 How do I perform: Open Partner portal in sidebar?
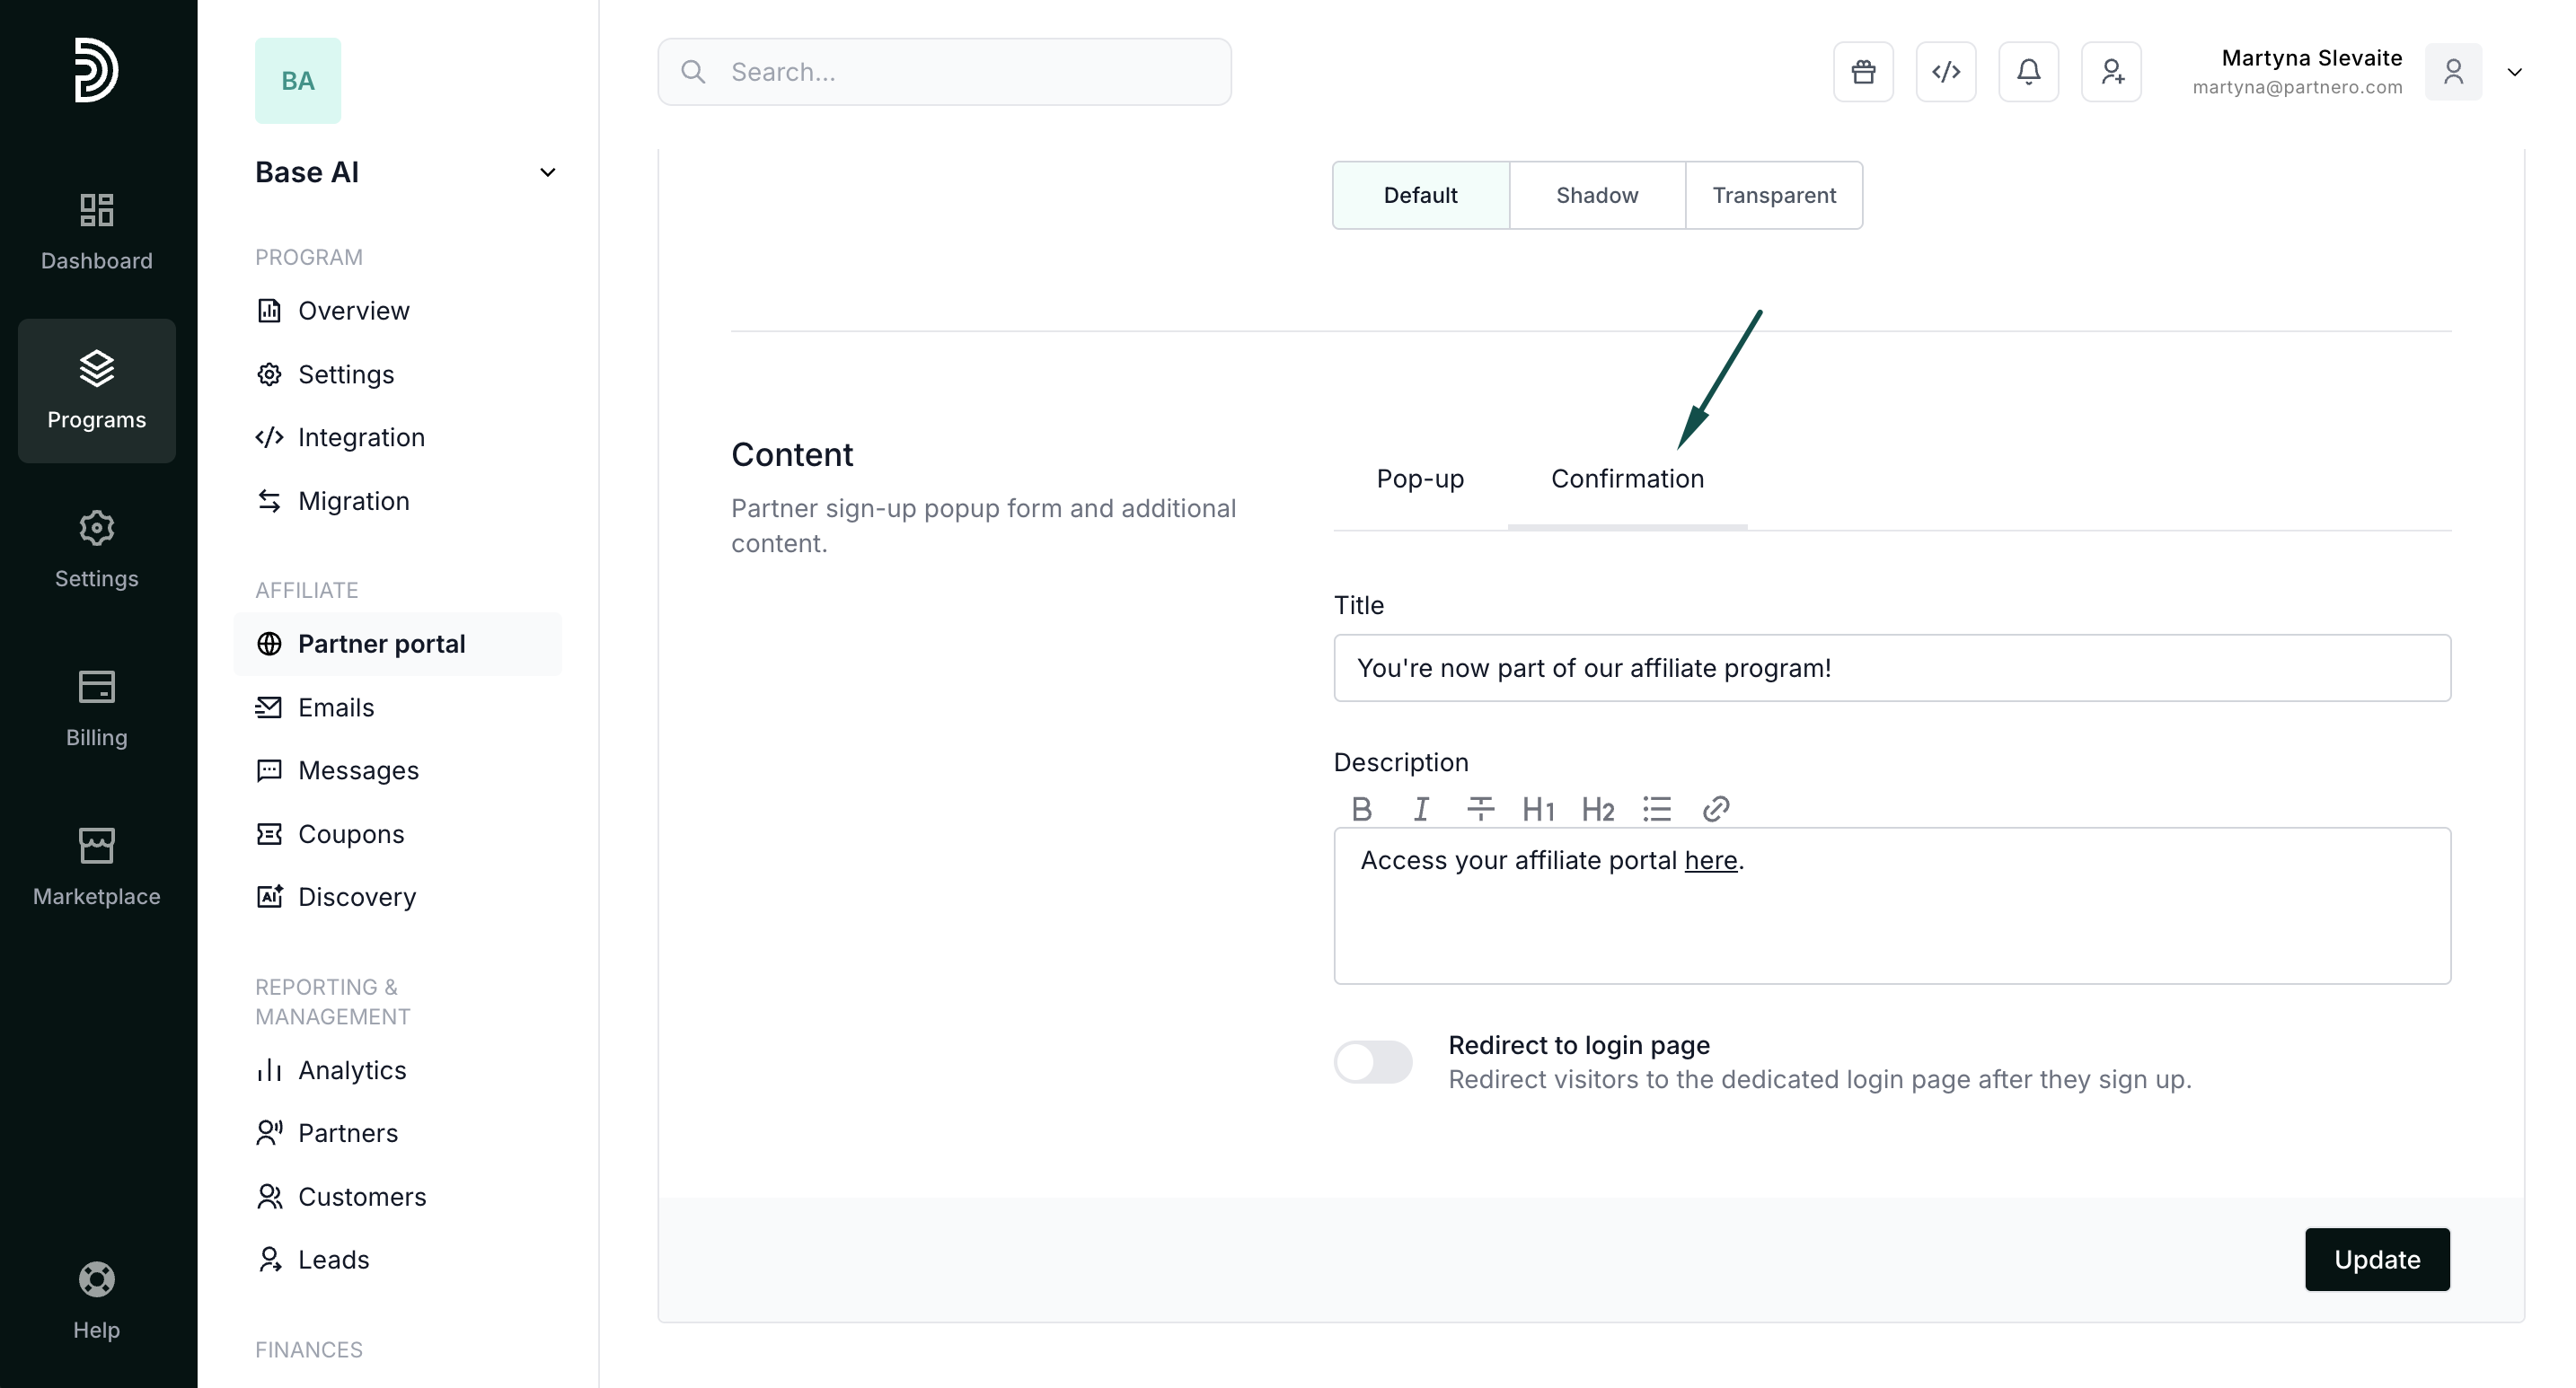pos(382,644)
